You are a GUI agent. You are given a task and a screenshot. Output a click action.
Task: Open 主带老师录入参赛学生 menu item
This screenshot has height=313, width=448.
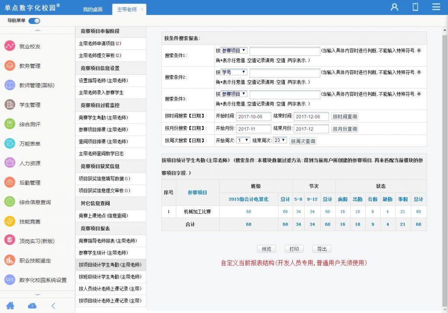[111, 93]
